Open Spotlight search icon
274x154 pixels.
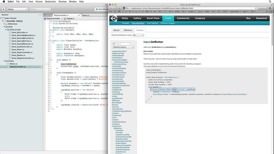270,2
